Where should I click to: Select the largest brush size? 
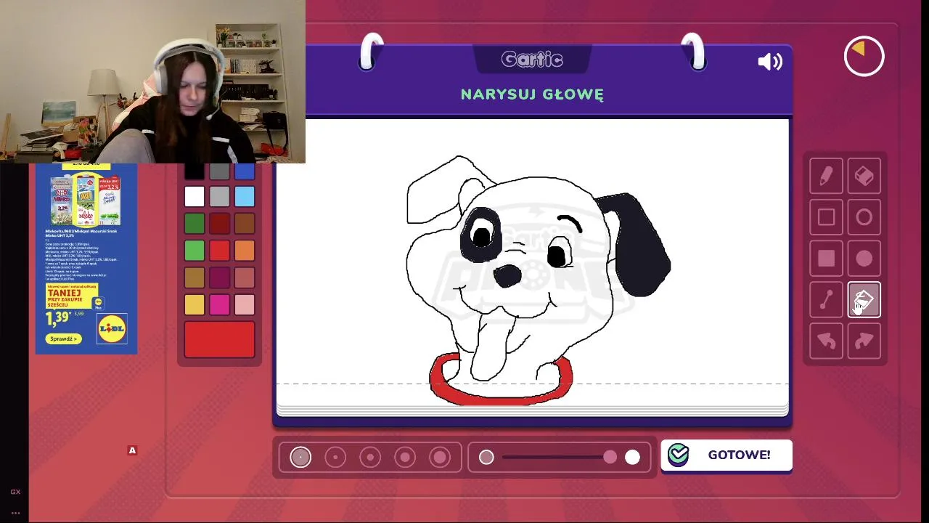coord(440,457)
